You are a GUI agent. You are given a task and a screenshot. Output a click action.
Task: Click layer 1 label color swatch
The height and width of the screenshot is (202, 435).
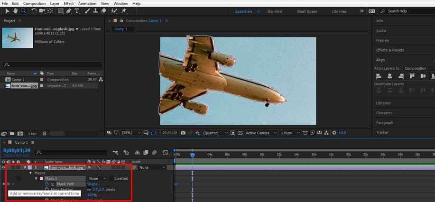30,167
